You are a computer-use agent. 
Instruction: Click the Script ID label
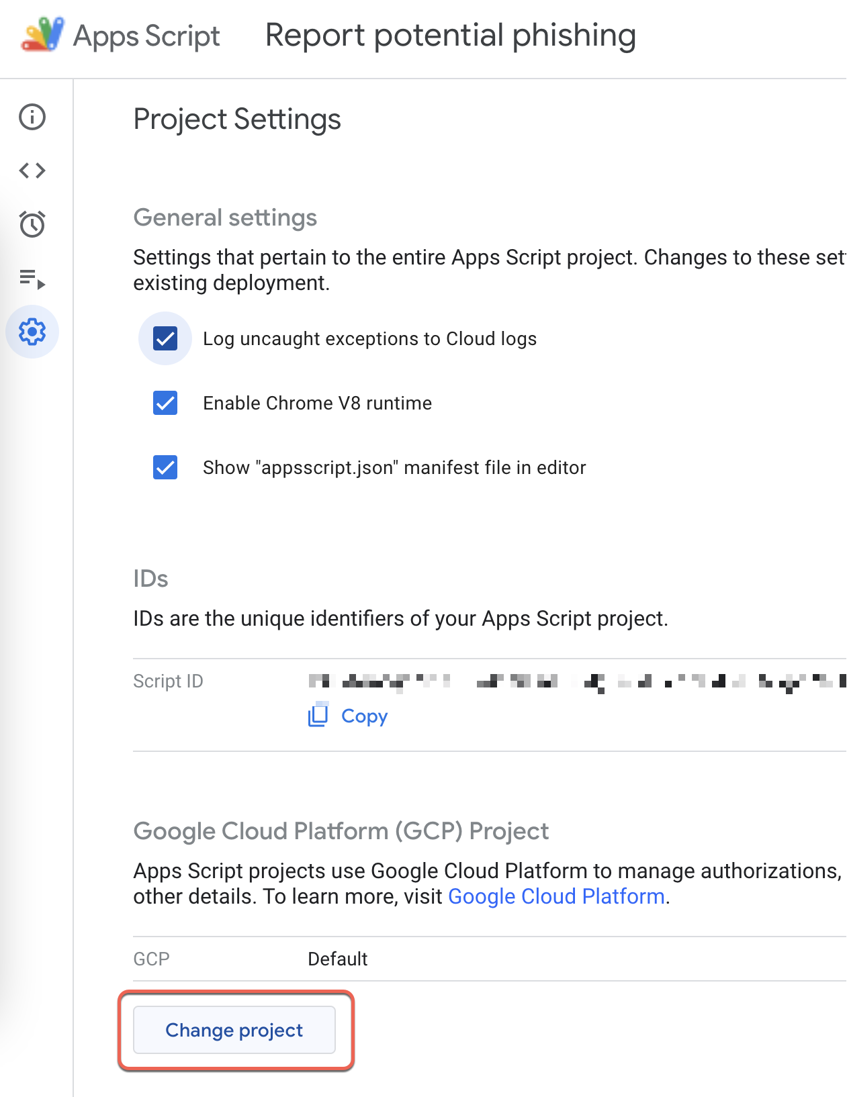(168, 681)
